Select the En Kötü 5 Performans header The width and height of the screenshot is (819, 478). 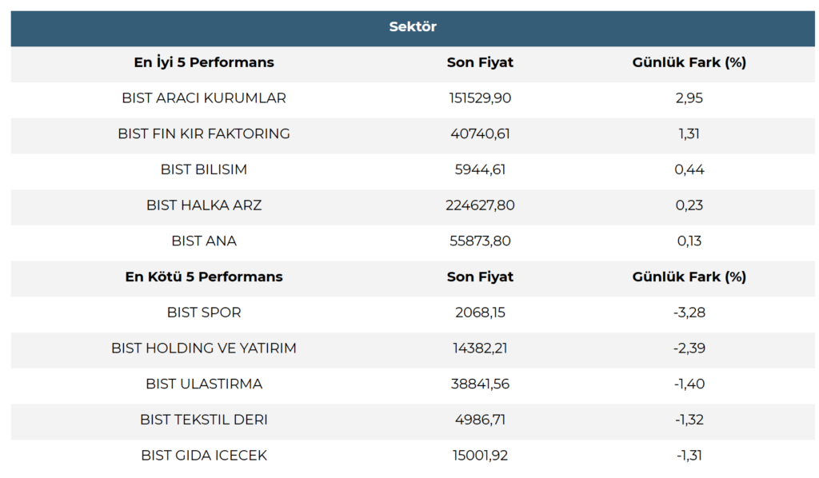[x=204, y=277]
